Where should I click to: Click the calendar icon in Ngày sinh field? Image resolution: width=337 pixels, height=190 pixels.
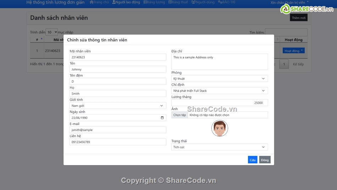click(162, 118)
